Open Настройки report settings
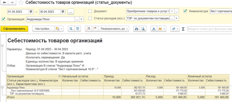 click(x=43, y=29)
